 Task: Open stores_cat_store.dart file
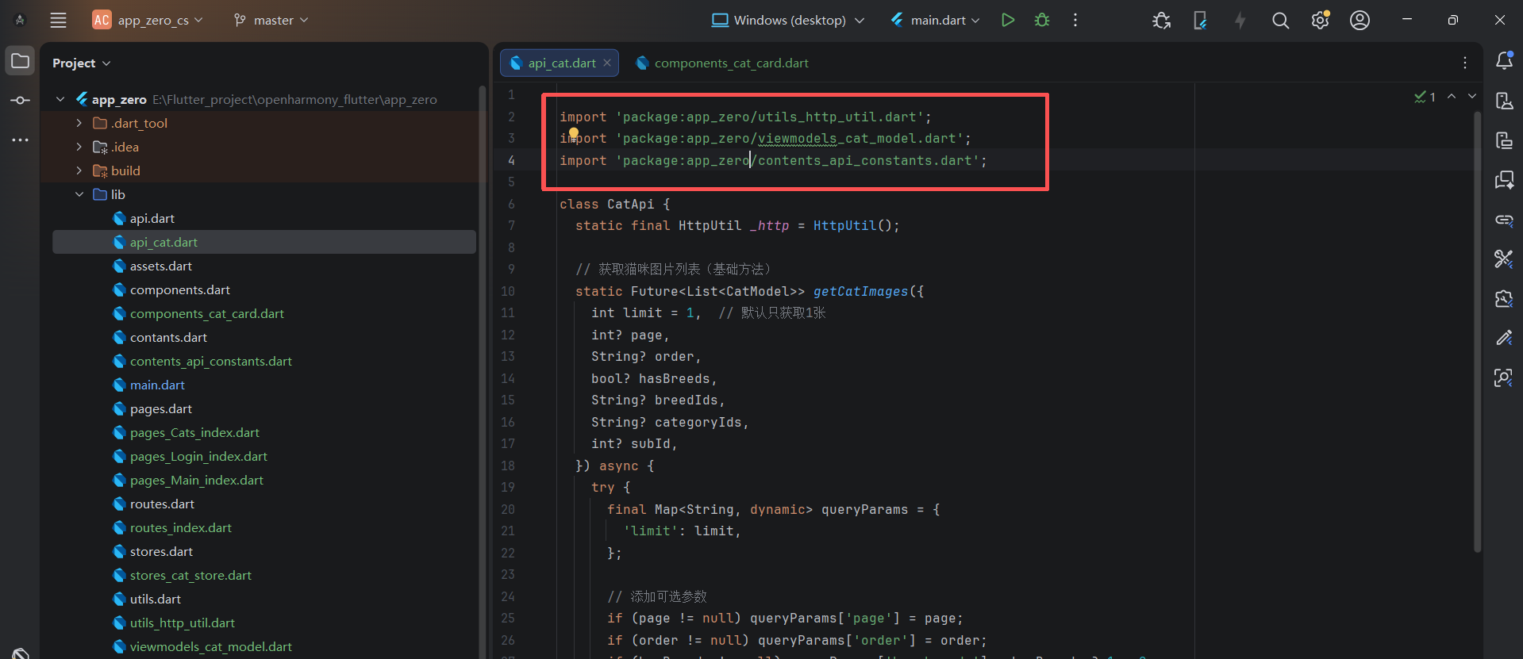(190, 575)
